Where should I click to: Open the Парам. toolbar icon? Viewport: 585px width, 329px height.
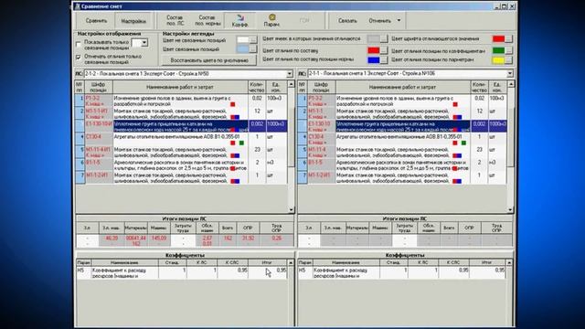pyautogui.click(x=271, y=20)
